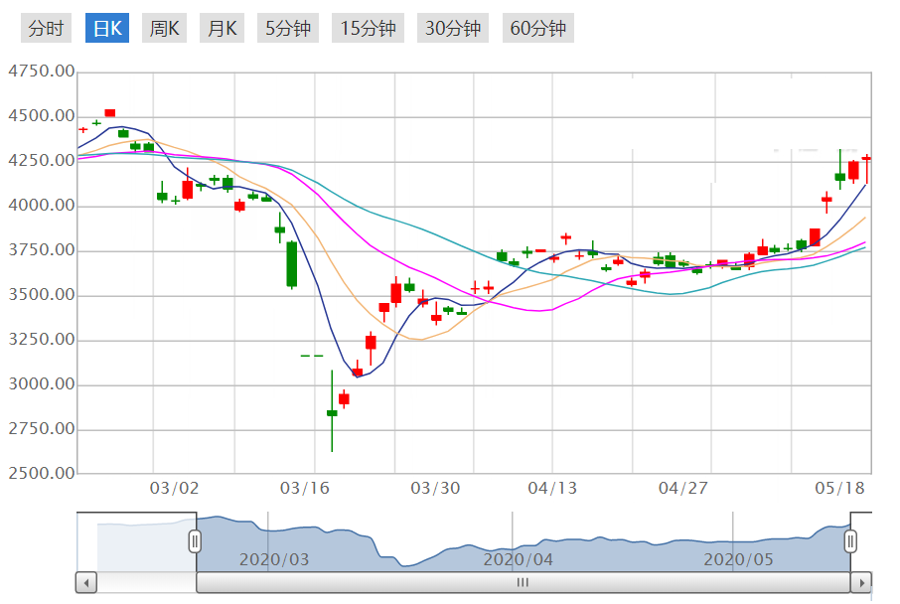Viewport: 900px width, 604px height.
Task: Activate the 60分钟 interval
Action: click(x=538, y=28)
